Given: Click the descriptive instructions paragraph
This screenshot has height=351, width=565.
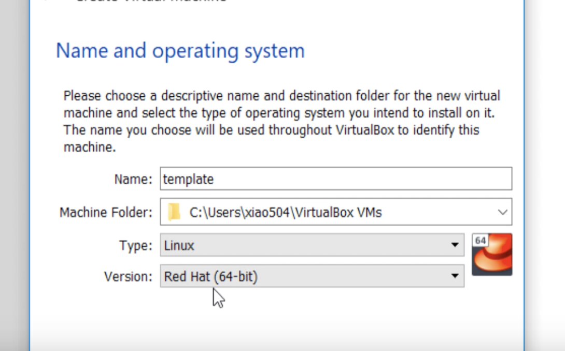Looking at the screenshot, I should tap(281, 121).
